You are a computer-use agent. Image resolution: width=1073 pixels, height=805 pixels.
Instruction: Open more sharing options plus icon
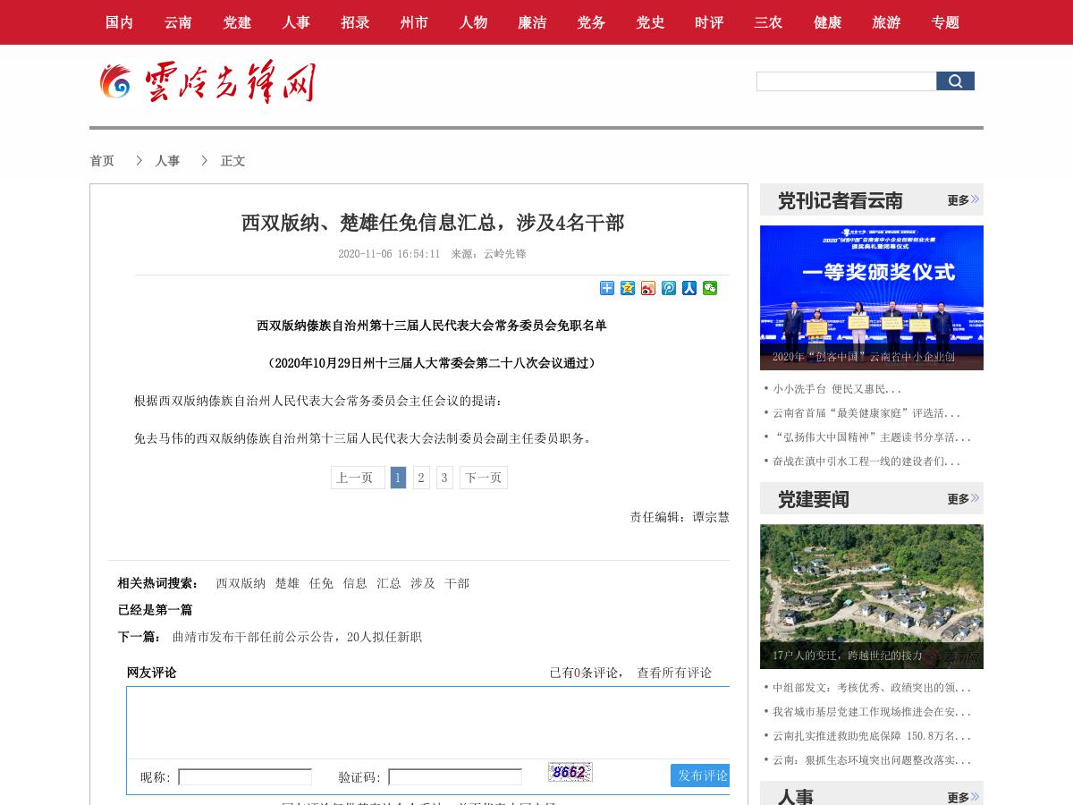[606, 288]
